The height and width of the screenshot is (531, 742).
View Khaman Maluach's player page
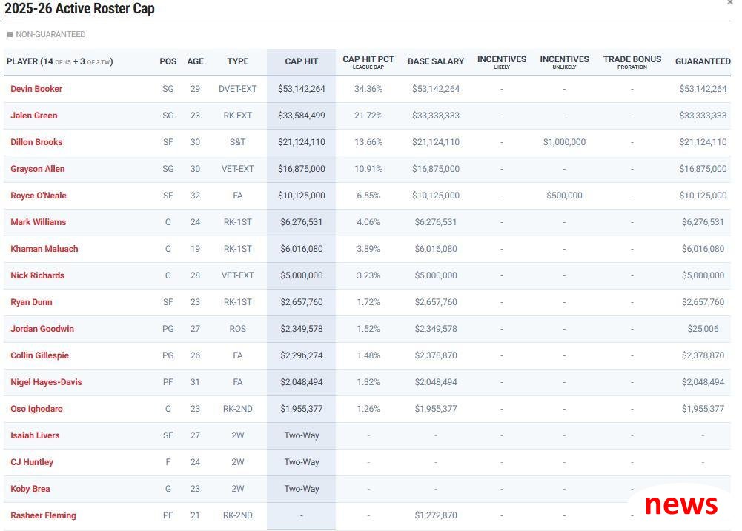(44, 249)
